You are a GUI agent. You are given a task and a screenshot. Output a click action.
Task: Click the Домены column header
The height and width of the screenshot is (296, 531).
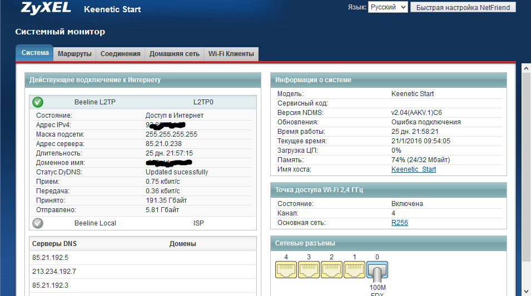point(182,244)
